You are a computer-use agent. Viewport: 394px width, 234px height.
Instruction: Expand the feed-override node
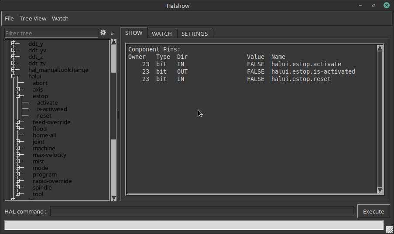(17, 122)
